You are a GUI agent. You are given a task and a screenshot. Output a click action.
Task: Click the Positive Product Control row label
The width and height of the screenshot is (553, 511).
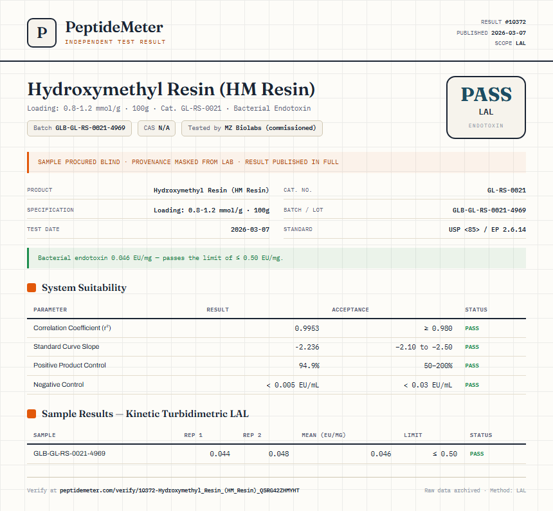tap(69, 366)
